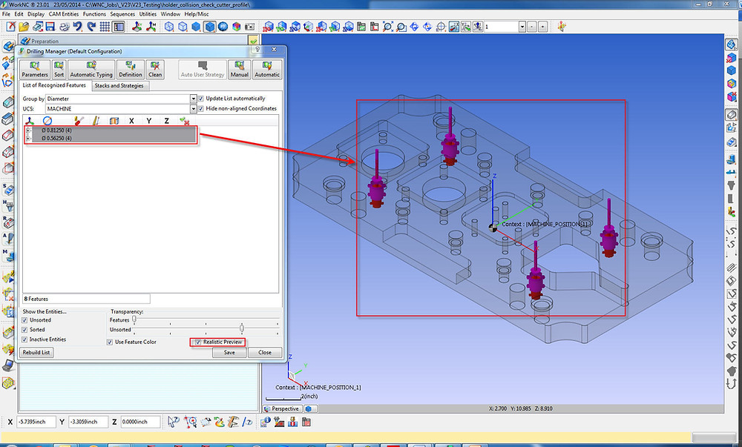Viewport: 742px width, 447px height.
Task: Toggle the Use Feature Color checkbox
Action: click(x=110, y=342)
